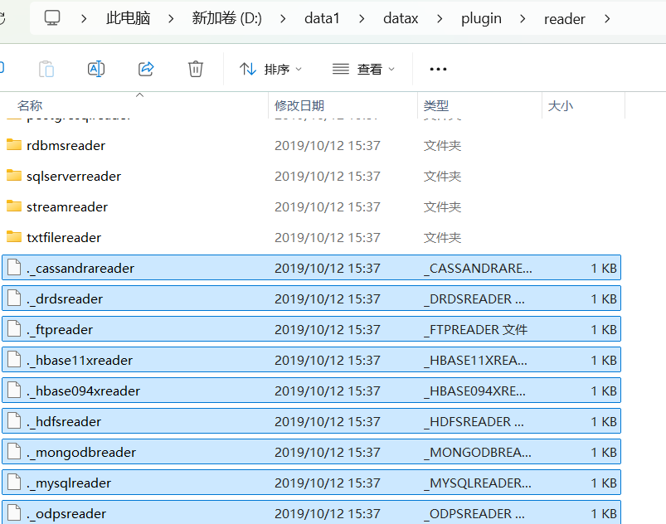Click the ._hbase11xreader file icon
Viewport: 666px width, 524px height.
(x=14, y=359)
